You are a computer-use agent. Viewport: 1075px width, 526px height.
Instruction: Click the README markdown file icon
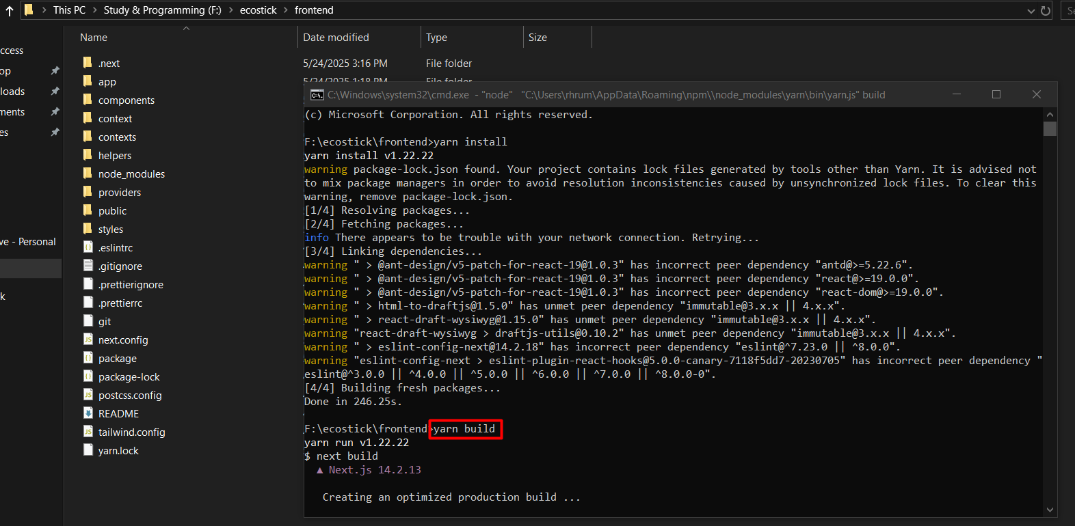(x=88, y=413)
